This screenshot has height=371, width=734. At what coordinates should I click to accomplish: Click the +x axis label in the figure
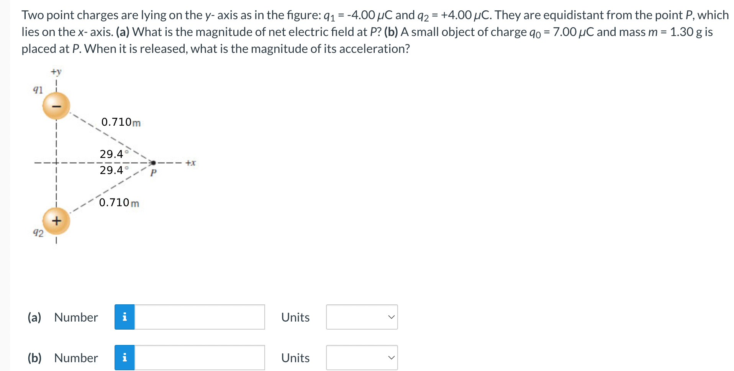coord(190,163)
